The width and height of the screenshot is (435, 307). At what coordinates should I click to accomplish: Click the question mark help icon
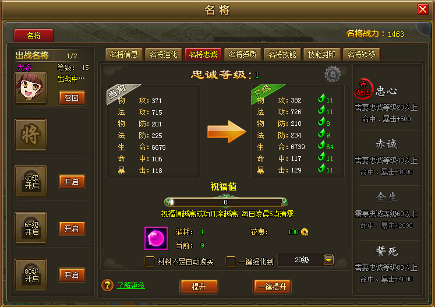click(x=108, y=285)
